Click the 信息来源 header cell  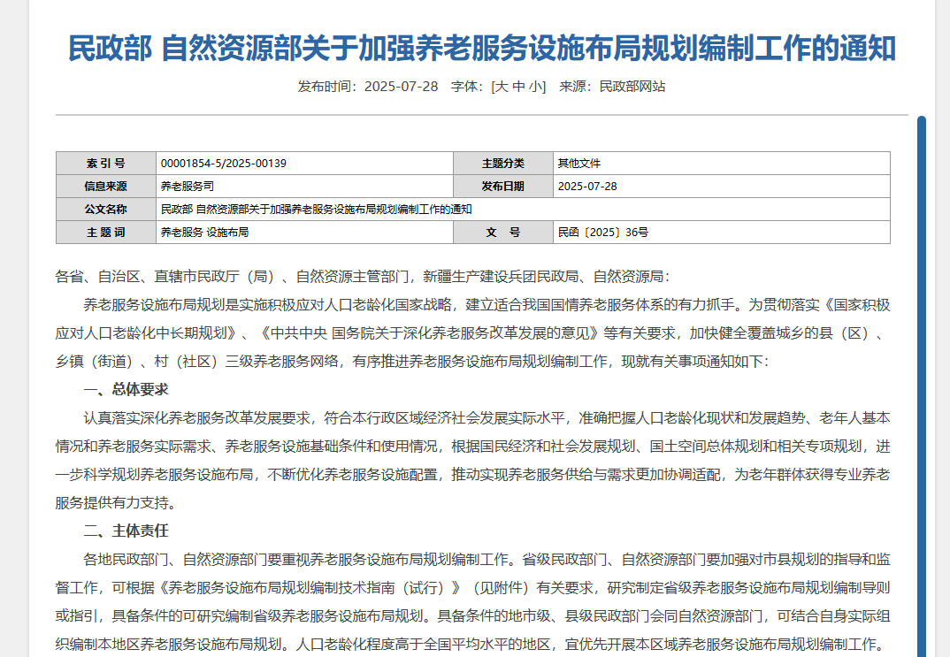[x=106, y=187]
